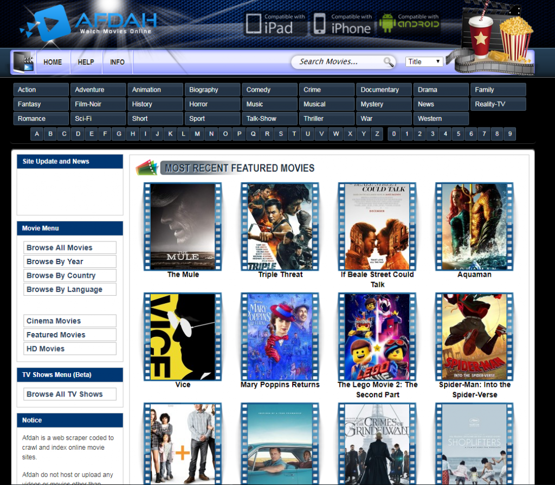Open the Shoplifters movie poster
The width and height of the screenshot is (555, 485).
[474, 444]
